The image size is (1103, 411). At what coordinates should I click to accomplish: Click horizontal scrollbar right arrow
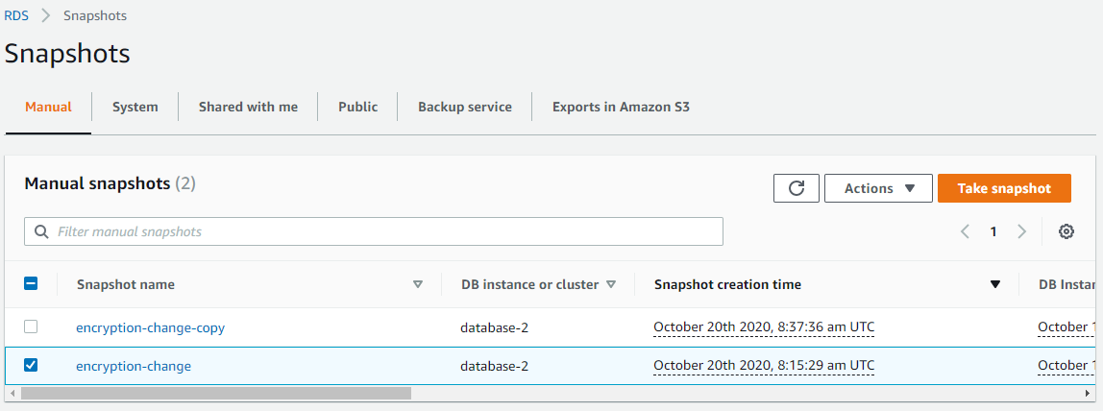click(x=1090, y=393)
